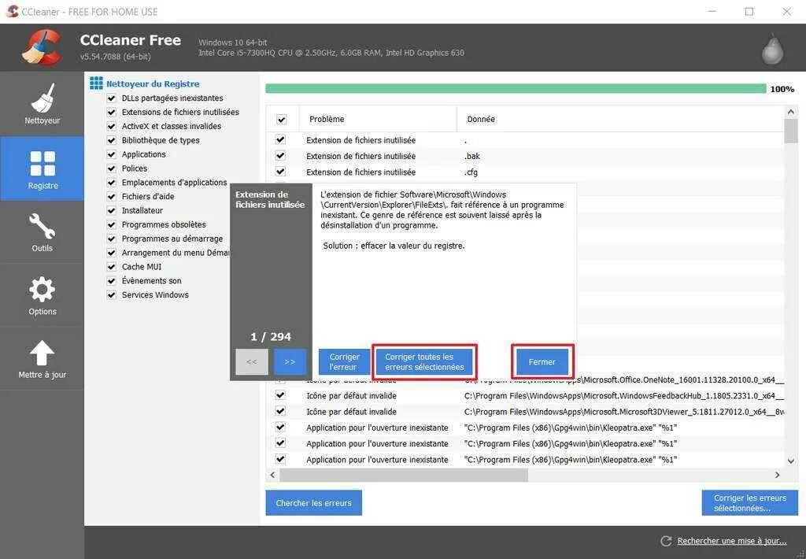Click the vertical scrollbar down arrow
The width and height of the screenshot is (806, 559).
coord(790,461)
